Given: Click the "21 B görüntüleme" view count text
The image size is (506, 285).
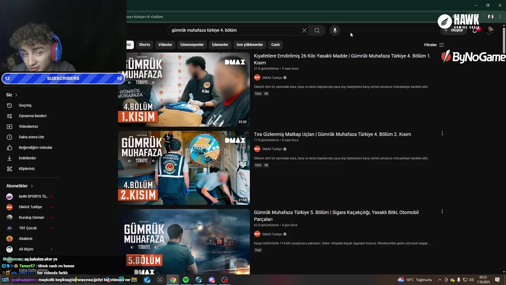Looking at the screenshot, I should (266, 68).
